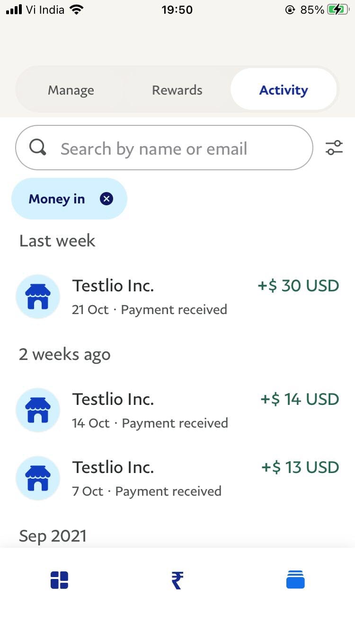Switch to the Rewards tab

[x=177, y=90]
